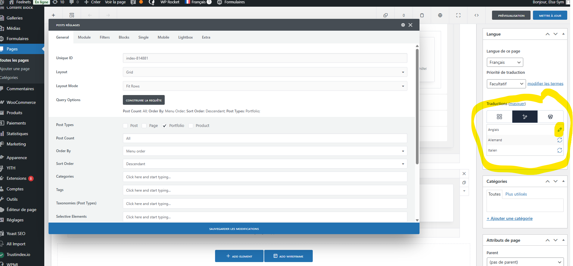The width and height of the screenshot is (573, 266).
Task: Switch to the Module tab
Action: (84, 37)
